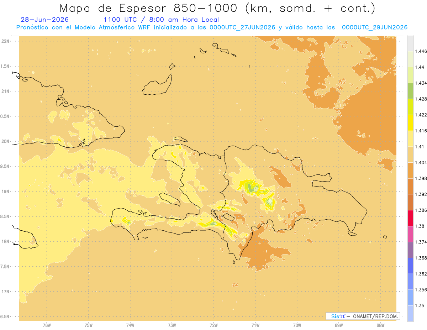Click the '17N' latitude axis label
This screenshot has width=427, height=330.
[x=5, y=292]
